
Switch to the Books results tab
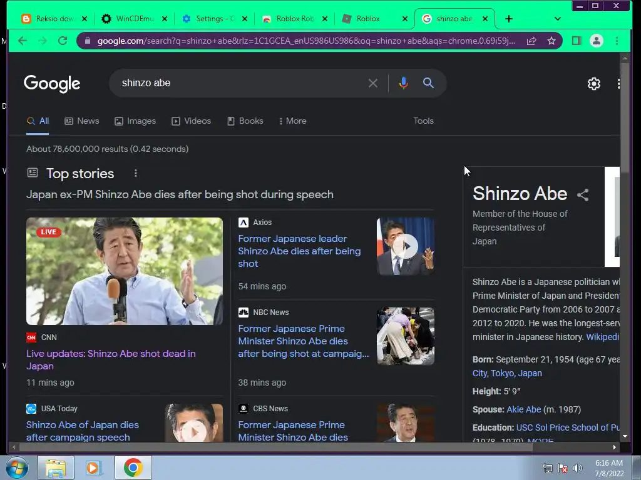(245, 121)
